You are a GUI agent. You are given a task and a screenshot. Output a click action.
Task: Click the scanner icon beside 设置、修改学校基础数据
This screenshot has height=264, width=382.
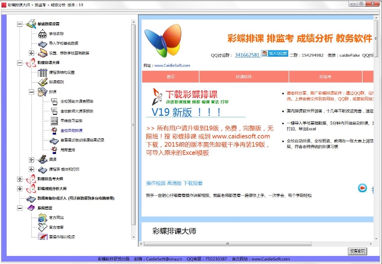(43, 53)
